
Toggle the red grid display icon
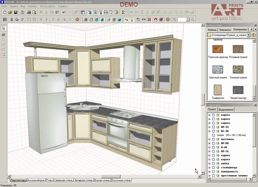click(149, 19)
